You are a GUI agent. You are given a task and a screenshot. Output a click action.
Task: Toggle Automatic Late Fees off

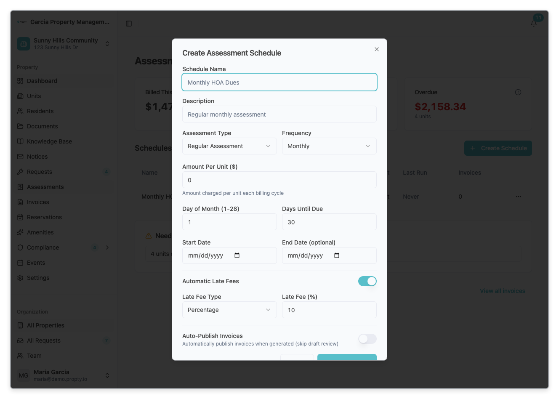(x=367, y=281)
